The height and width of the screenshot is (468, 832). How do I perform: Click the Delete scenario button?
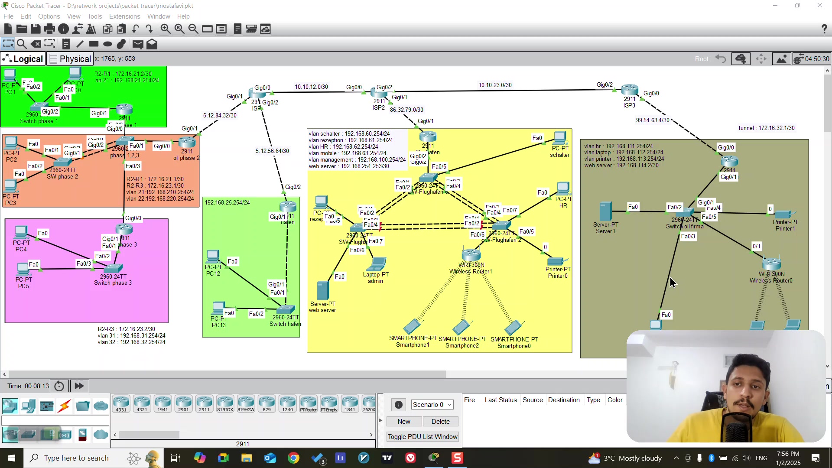pyautogui.click(x=441, y=422)
